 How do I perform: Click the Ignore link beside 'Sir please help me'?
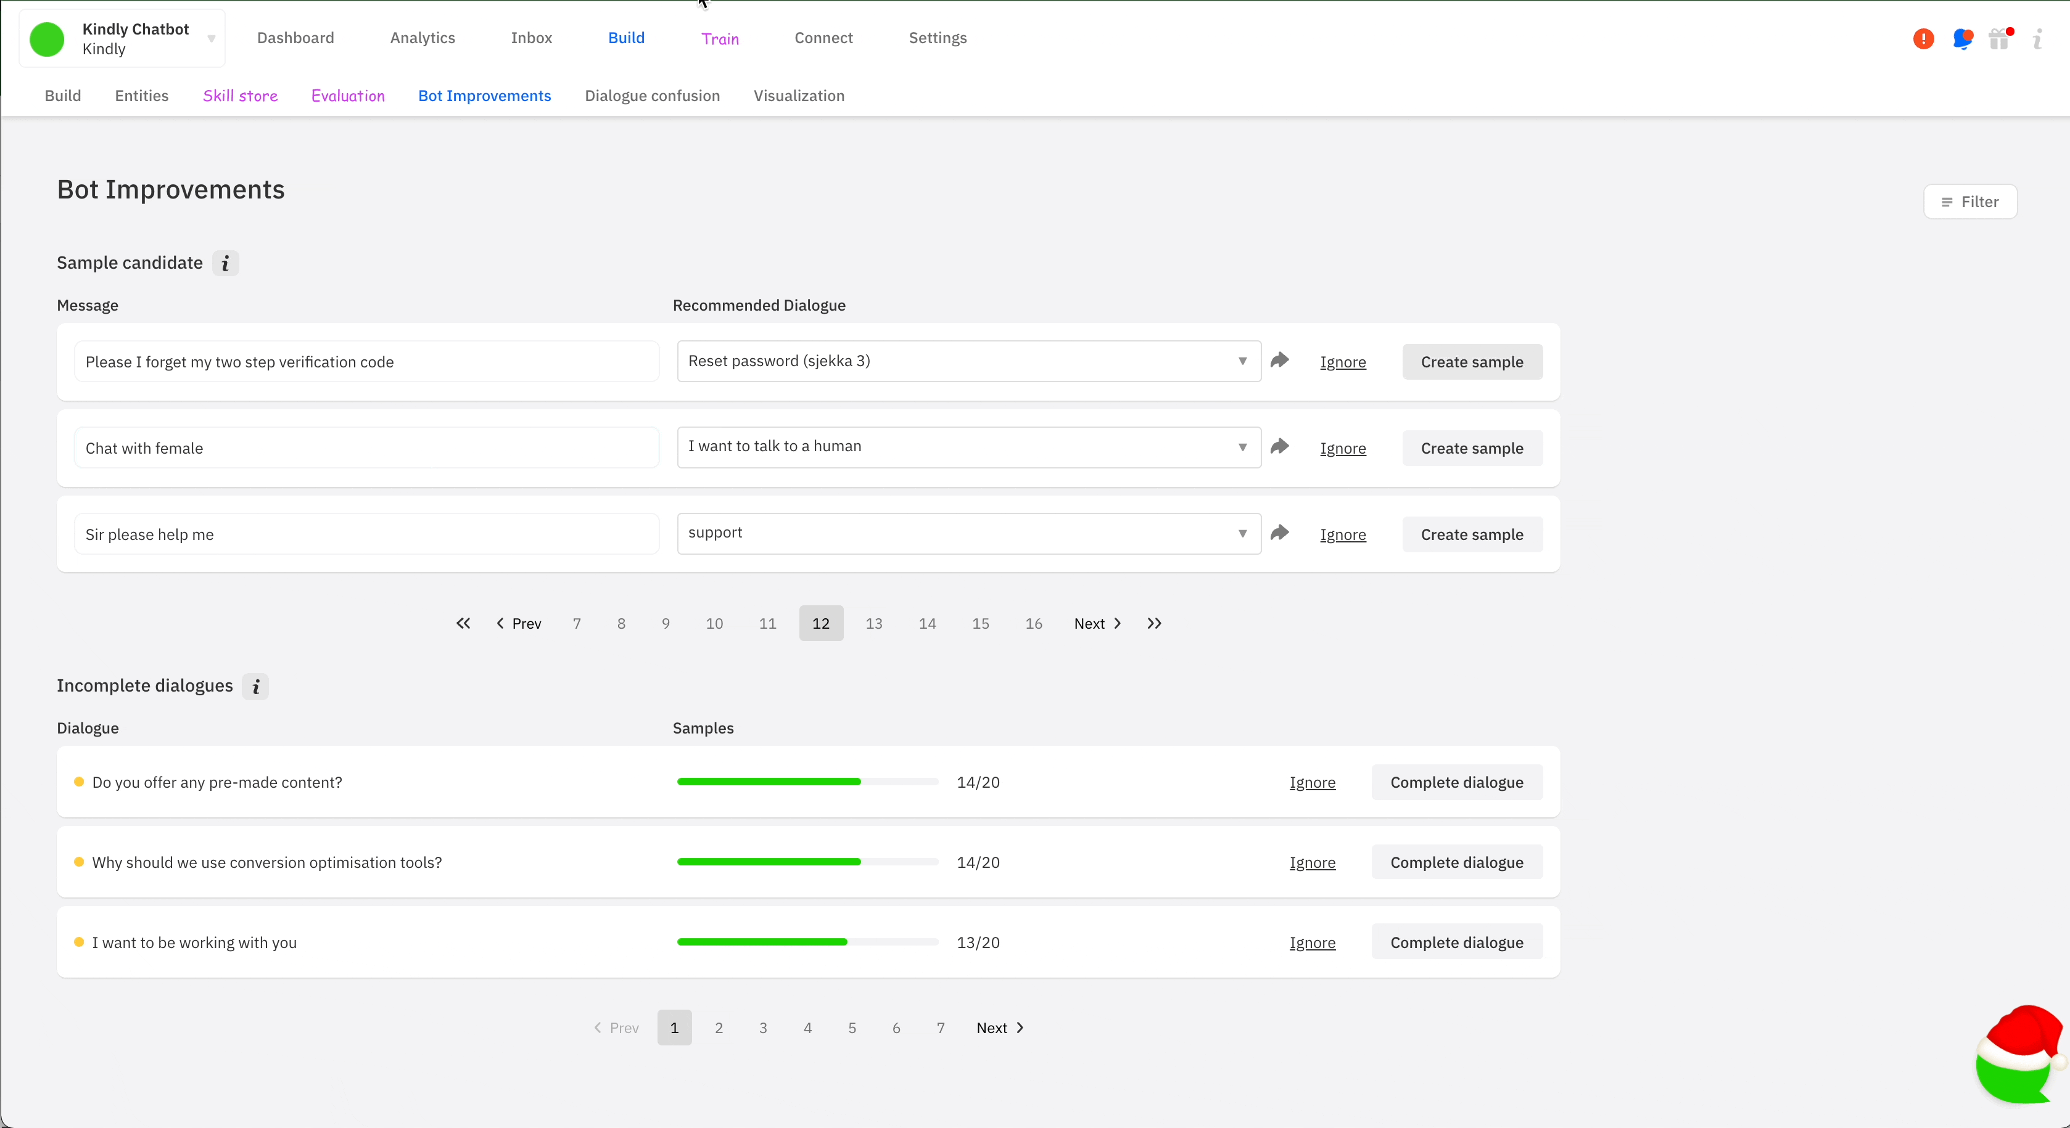point(1343,534)
